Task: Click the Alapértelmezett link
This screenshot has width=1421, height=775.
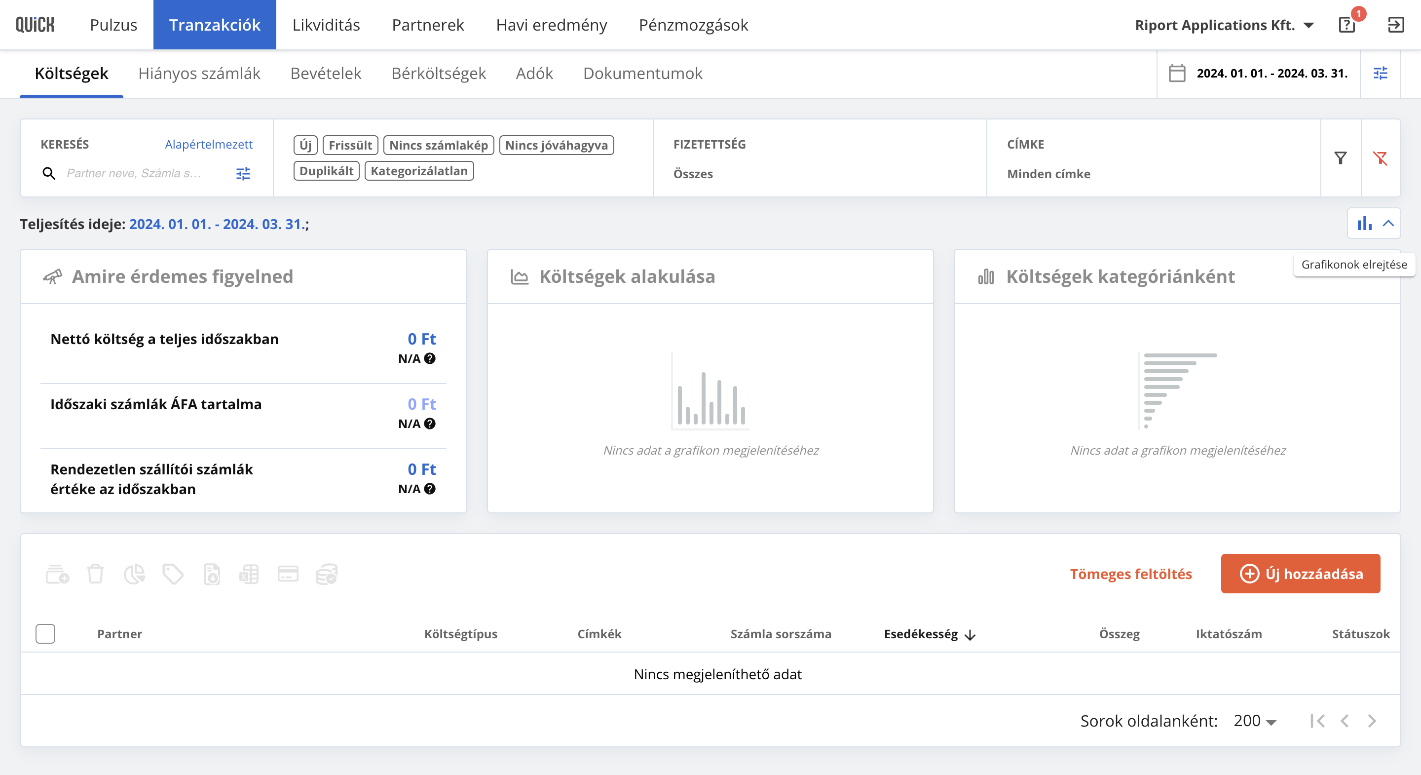Action: point(209,144)
